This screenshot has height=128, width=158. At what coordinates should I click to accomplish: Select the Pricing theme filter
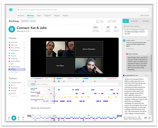point(13,70)
